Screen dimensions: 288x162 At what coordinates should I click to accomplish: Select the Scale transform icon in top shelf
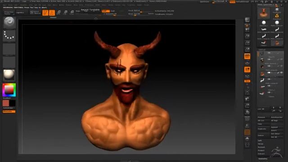[65, 13]
